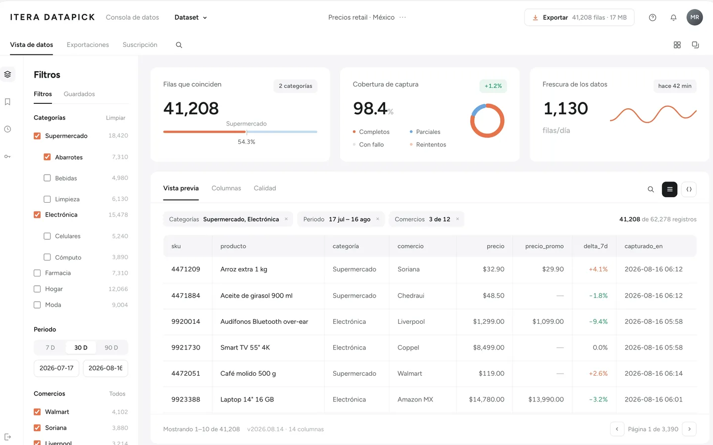Check the Bebidas subcategory
This screenshot has height=445, width=713.
47,178
